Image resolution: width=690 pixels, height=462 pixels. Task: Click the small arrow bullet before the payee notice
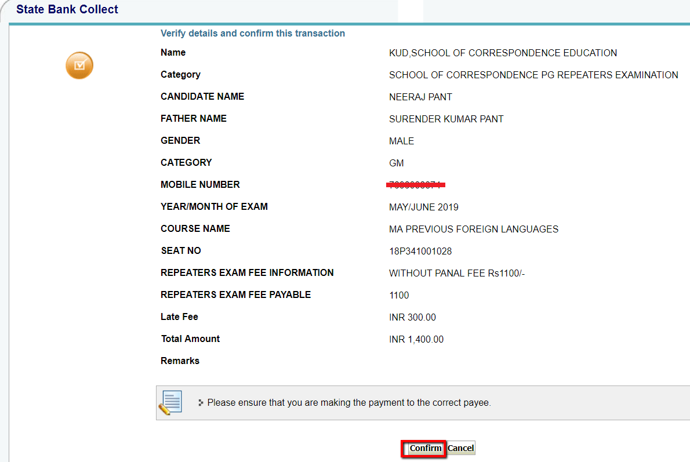(x=201, y=402)
